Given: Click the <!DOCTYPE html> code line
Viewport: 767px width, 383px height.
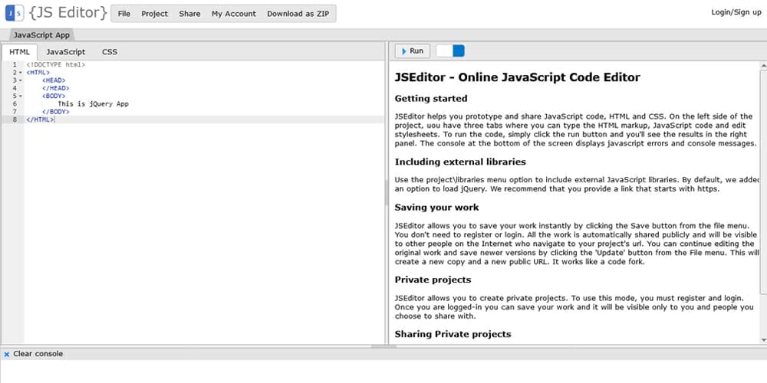Looking at the screenshot, I should pyautogui.click(x=56, y=64).
